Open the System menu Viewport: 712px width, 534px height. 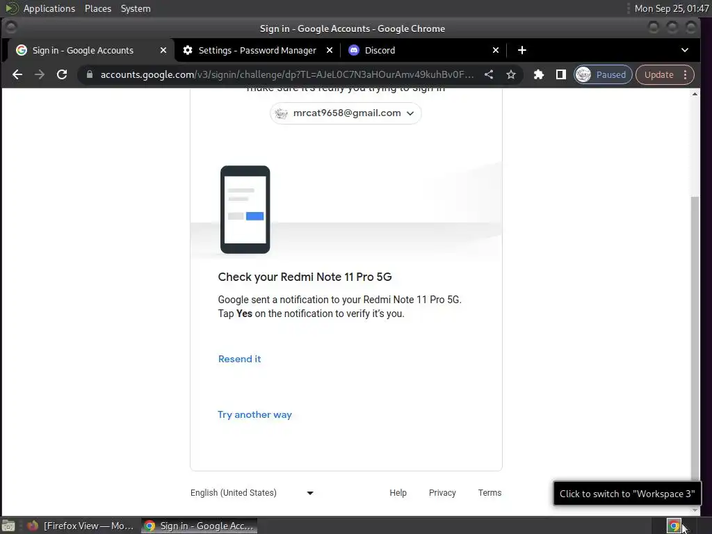[136, 8]
